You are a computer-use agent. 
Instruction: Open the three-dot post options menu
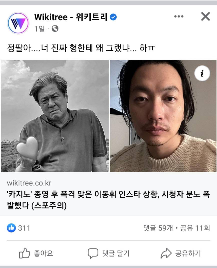[179, 17]
